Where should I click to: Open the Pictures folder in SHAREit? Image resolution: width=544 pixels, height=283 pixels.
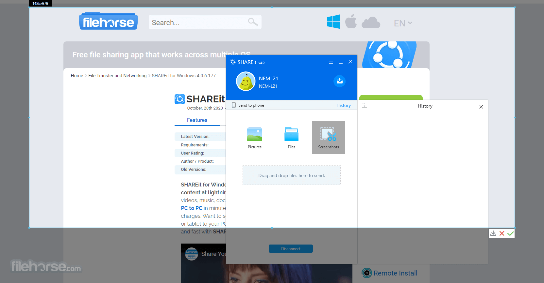(x=254, y=138)
